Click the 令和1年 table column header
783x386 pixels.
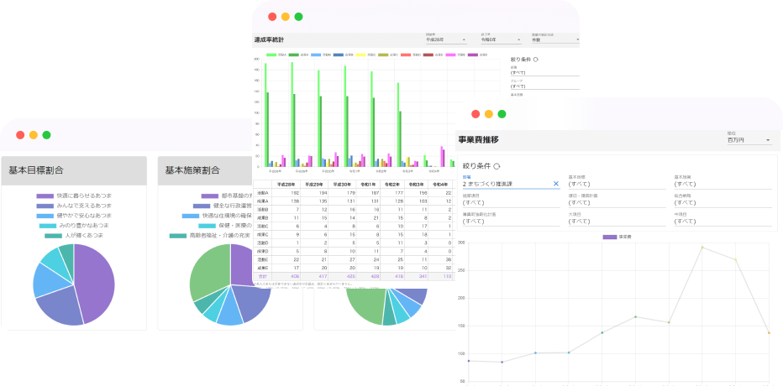[368, 184]
